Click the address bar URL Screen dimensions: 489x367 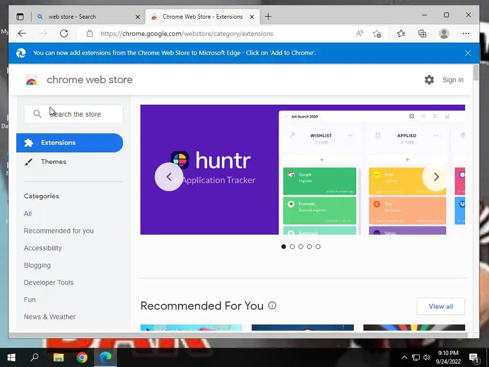187,33
